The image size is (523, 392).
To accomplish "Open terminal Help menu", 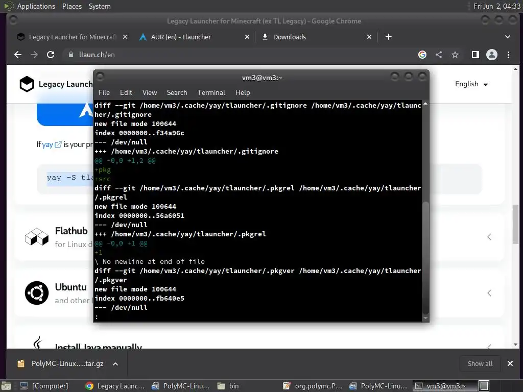I will 243,93.
